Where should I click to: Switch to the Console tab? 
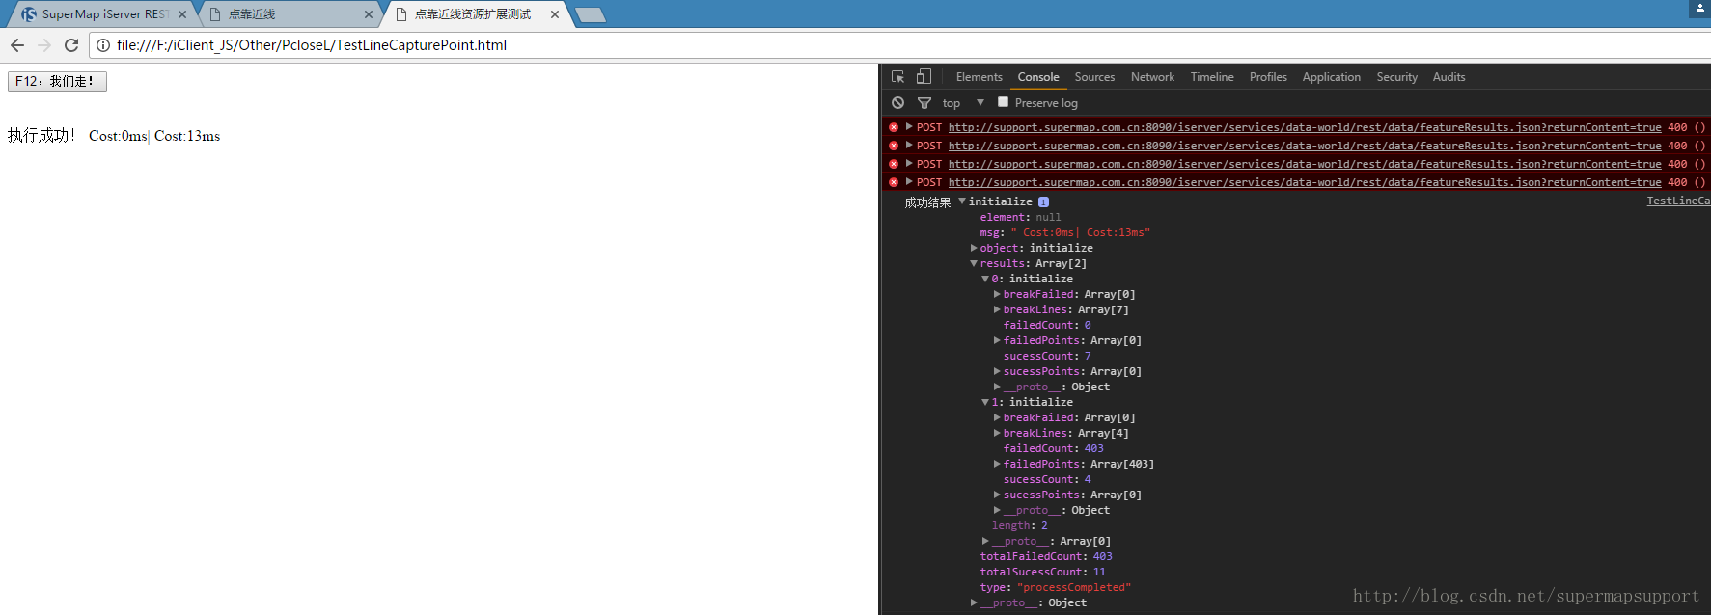point(1038,77)
